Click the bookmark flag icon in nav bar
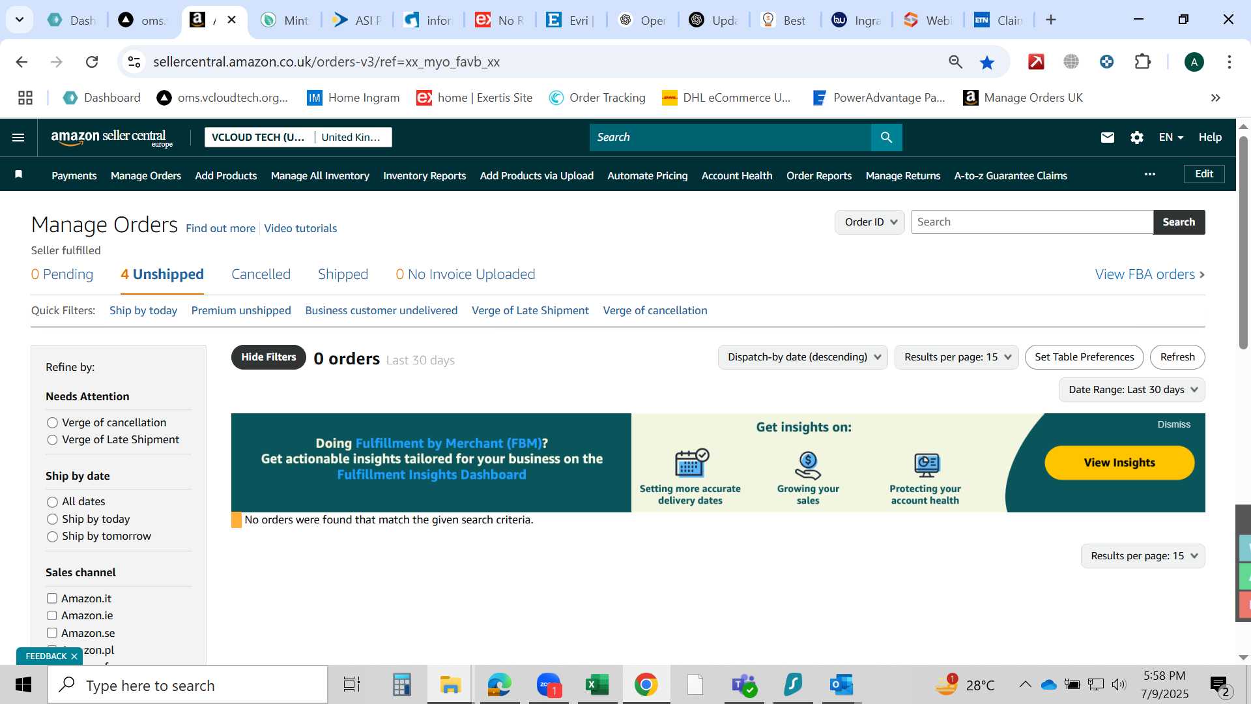 [x=19, y=174]
